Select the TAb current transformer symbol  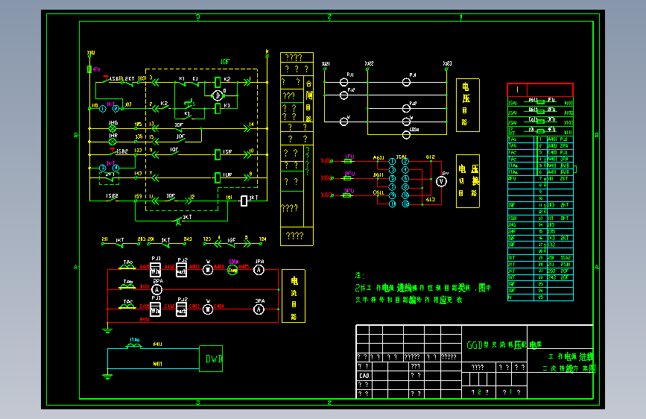127,286
